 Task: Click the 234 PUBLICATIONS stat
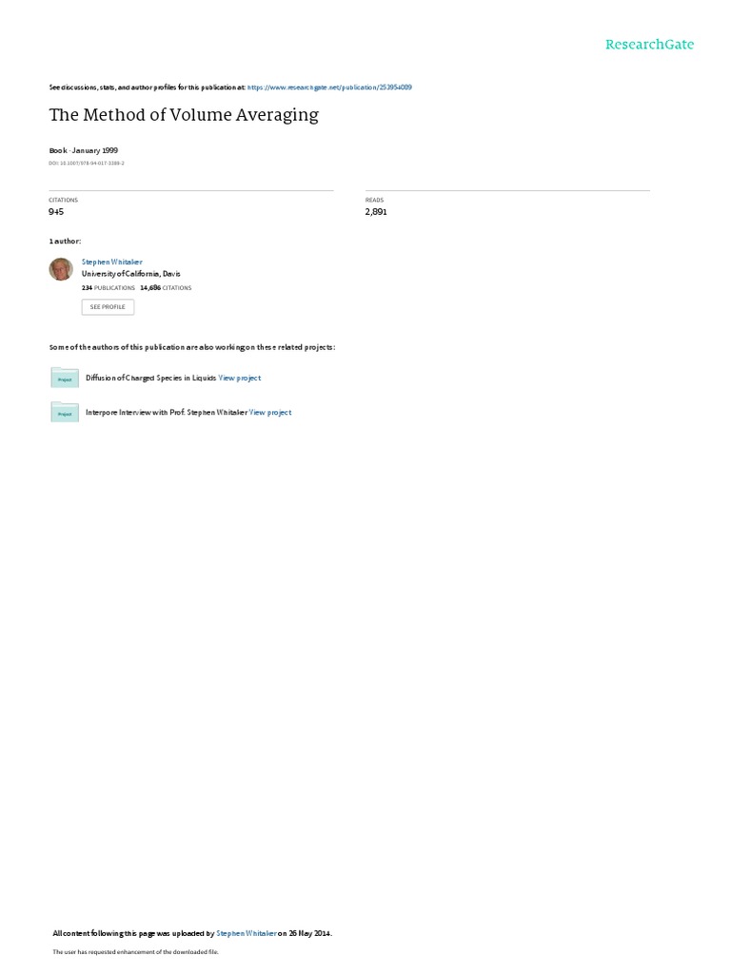(109, 288)
